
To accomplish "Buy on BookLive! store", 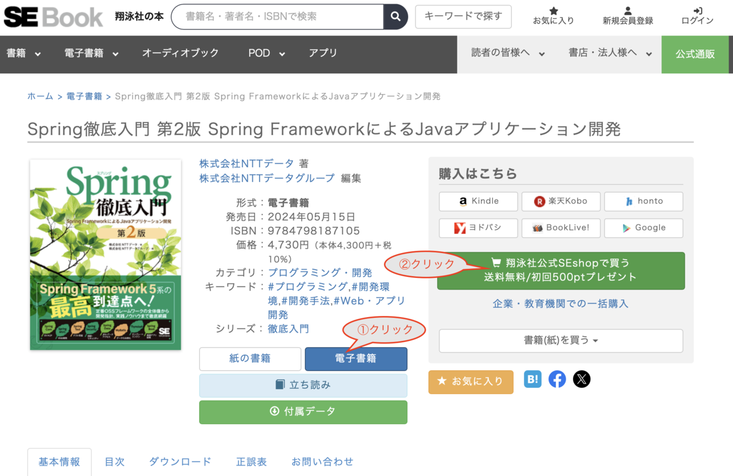I will [x=561, y=228].
